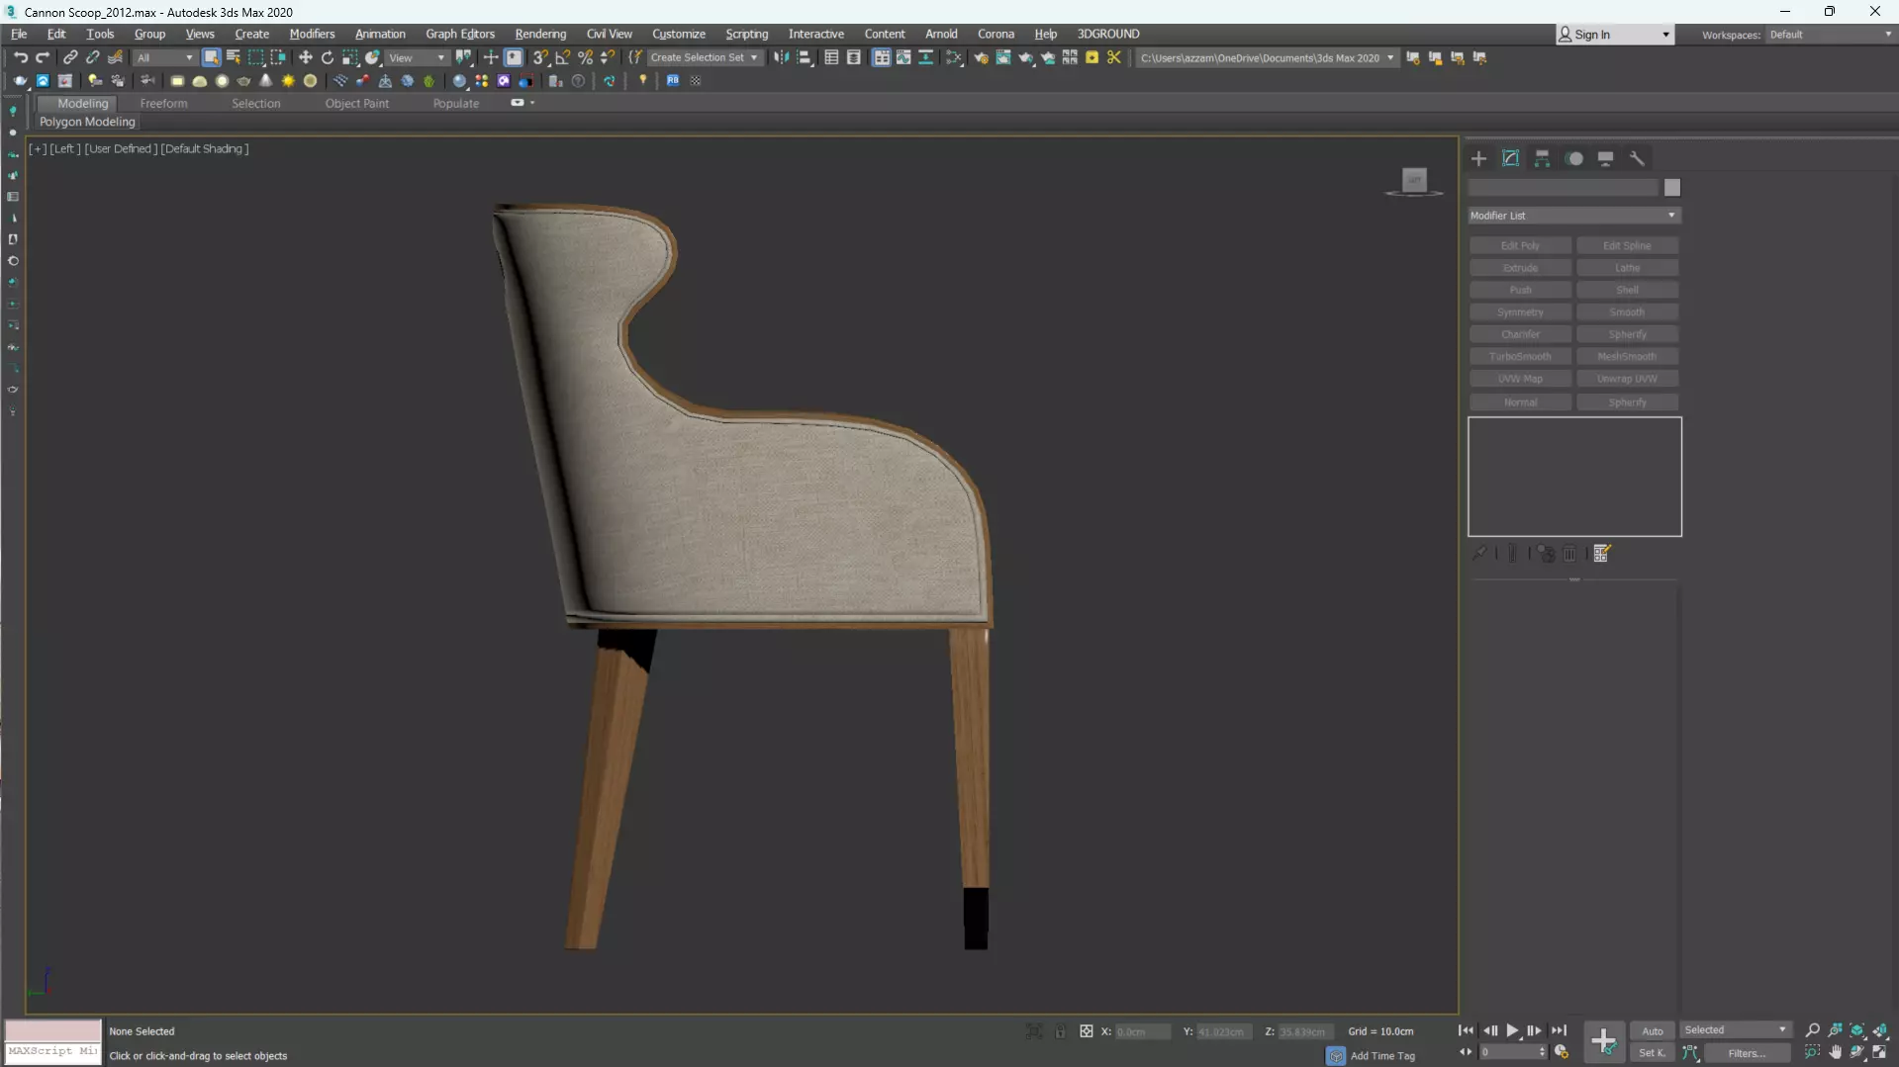Toggle the 3D Snaps button
This screenshot has width=1899, height=1067.
click(540, 57)
